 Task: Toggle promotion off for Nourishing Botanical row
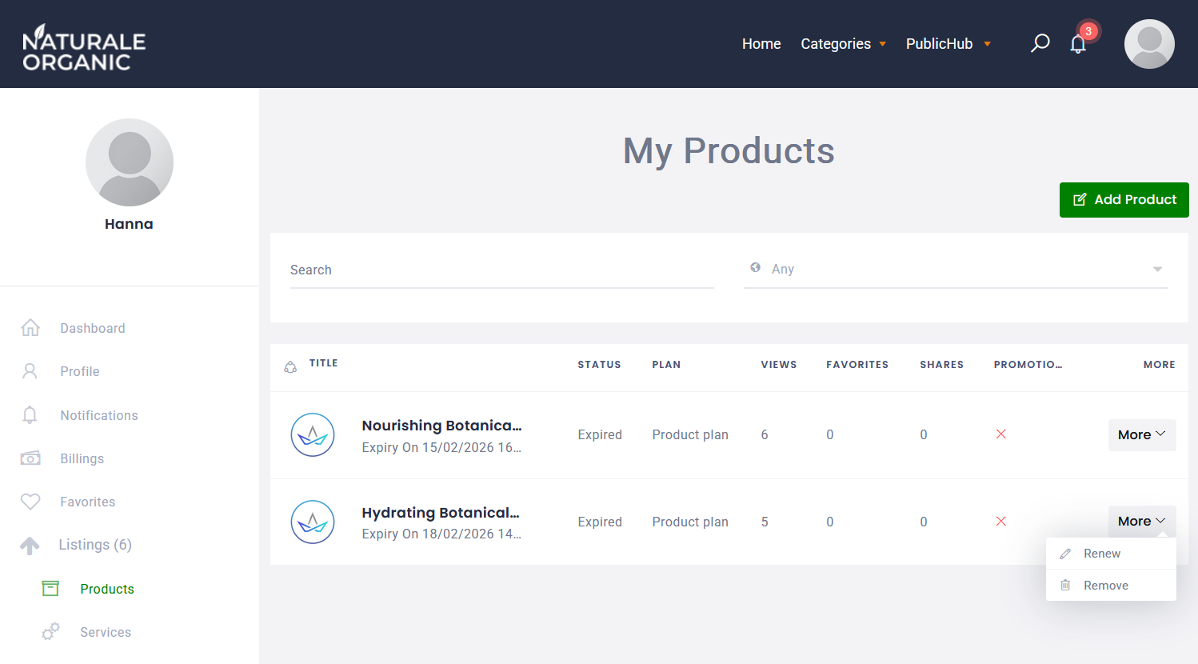click(1000, 434)
